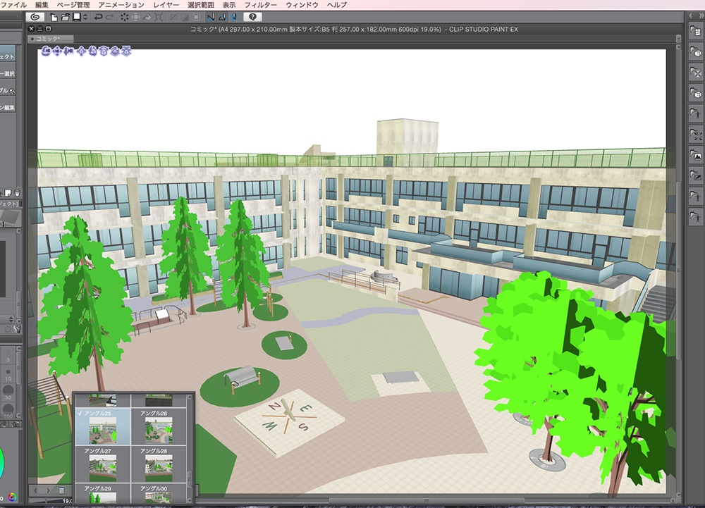Open a file using the Open folder icon
The height and width of the screenshot is (508, 705).
click(65, 17)
